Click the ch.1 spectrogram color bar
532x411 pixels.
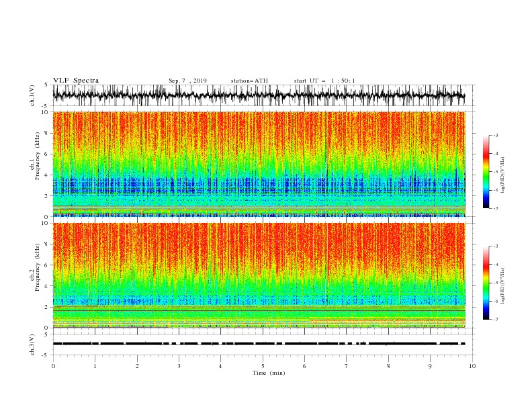(x=486, y=172)
